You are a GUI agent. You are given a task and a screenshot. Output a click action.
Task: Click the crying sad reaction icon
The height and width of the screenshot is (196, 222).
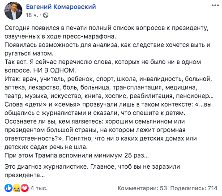(17, 188)
